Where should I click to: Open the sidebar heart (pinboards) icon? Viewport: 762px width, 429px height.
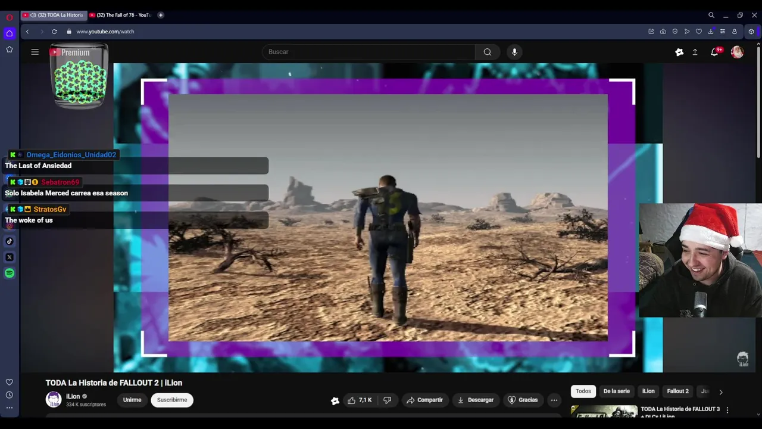[10, 383]
